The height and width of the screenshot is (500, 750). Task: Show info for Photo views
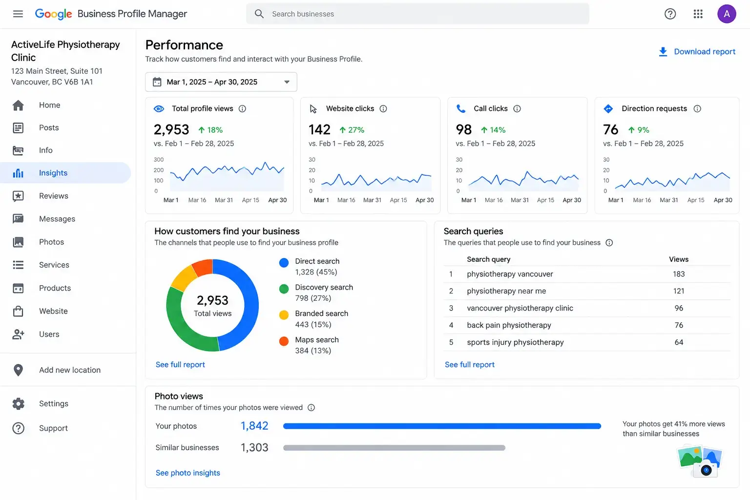311,408
